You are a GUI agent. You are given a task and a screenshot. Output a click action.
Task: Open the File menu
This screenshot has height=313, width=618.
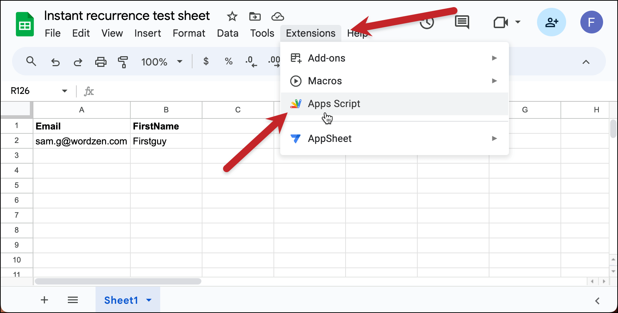point(53,33)
